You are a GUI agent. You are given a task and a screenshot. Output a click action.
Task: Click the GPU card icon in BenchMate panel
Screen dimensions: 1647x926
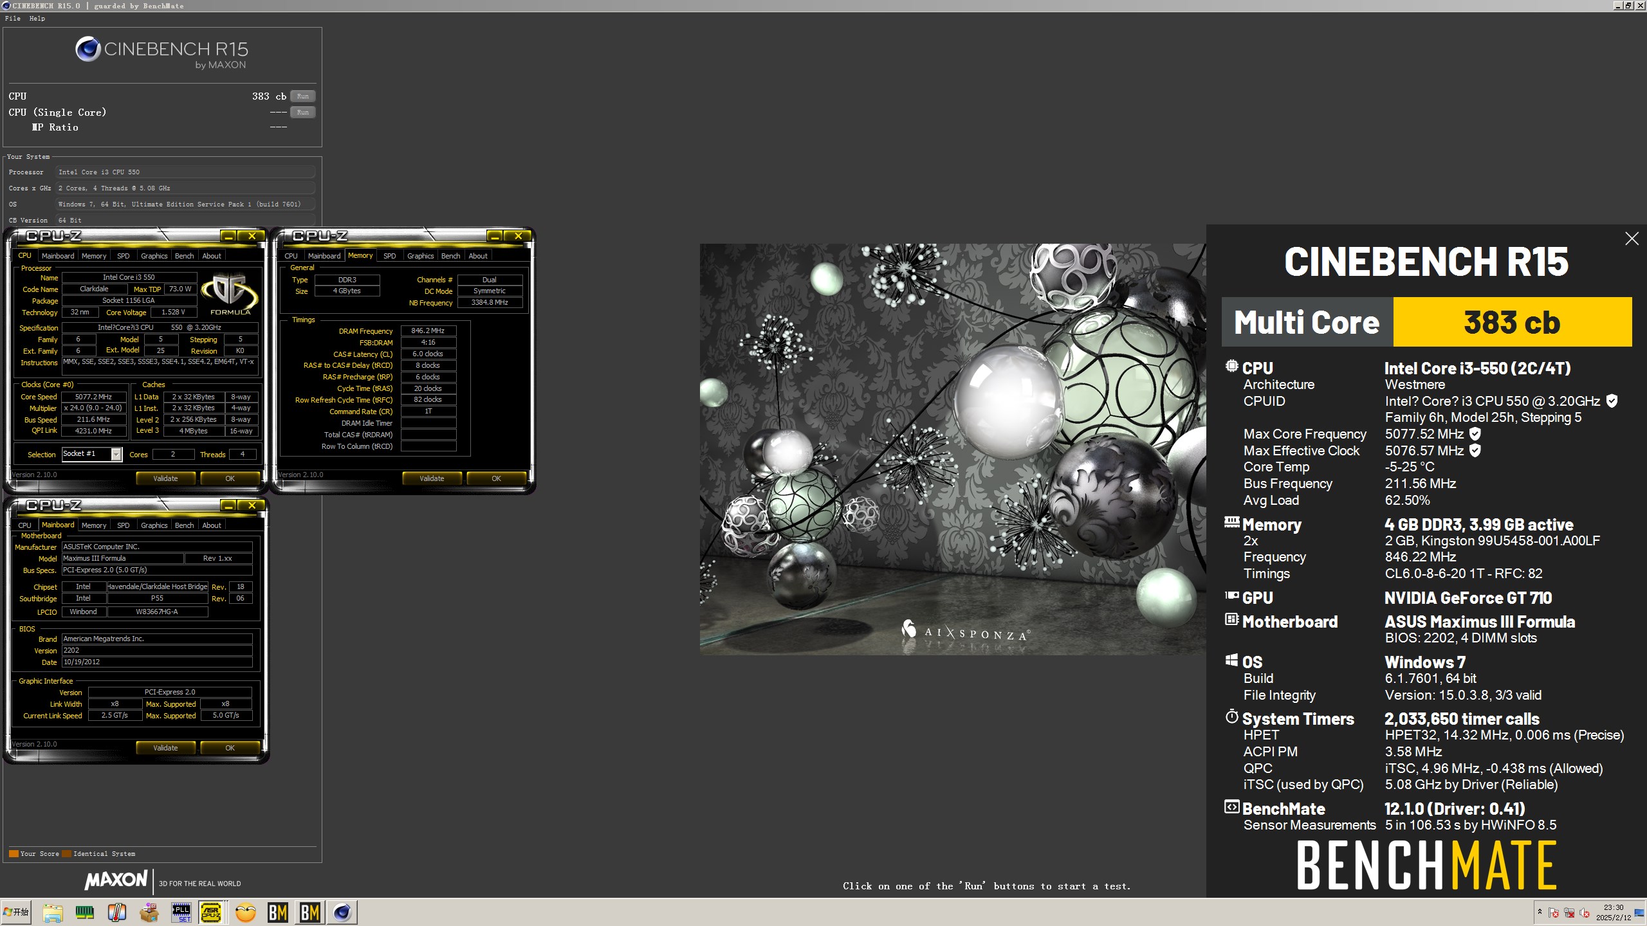1231,596
